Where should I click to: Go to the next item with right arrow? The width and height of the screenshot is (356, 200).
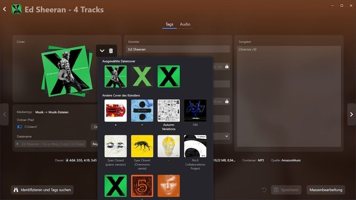(x=351, y=114)
